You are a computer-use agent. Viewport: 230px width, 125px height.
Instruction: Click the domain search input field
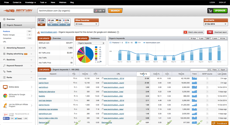[66, 11]
